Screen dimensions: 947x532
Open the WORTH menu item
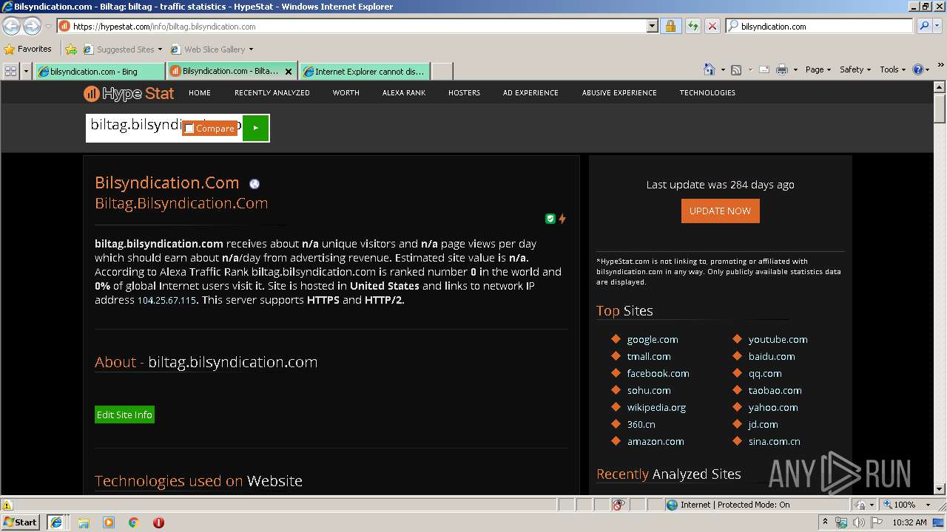[346, 93]
